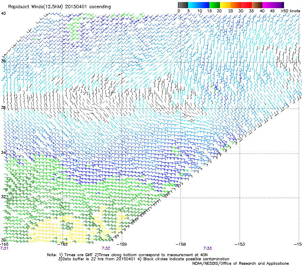Click the purple time label '7:32'
Screen dimensions: 302x266
tap(106, 248)
